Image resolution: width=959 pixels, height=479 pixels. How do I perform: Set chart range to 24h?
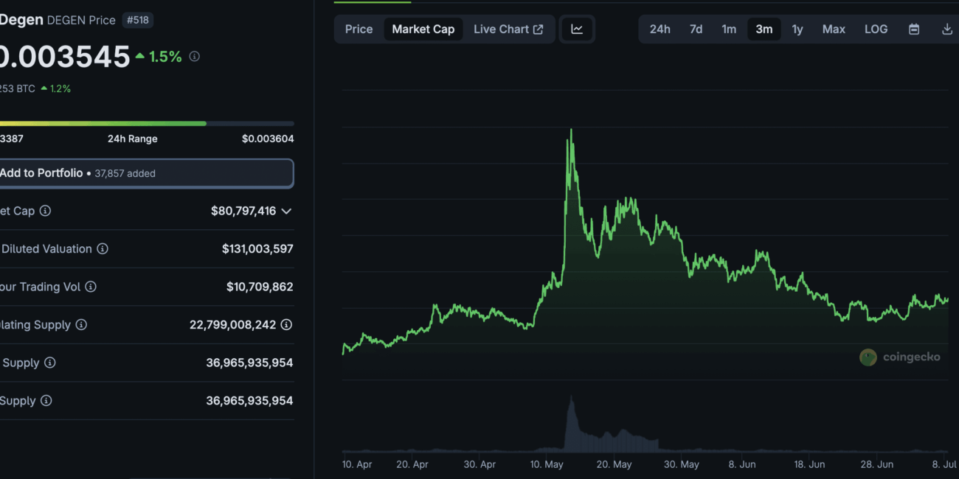point(660,29)
